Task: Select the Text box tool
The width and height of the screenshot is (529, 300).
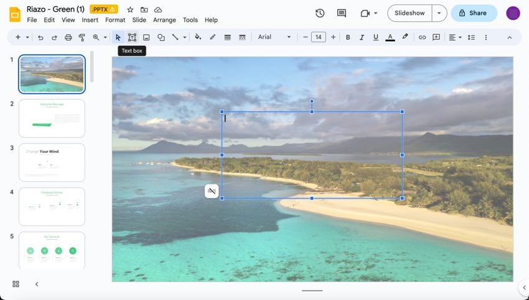Action: tap(132, 37)
